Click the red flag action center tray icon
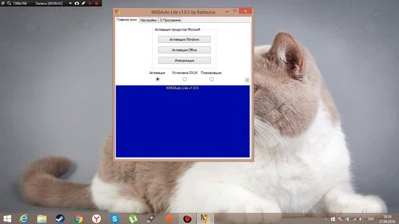399x224 pixels. click(340, 219)
